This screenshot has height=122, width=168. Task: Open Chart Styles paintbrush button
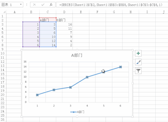(x=138, y=62)
